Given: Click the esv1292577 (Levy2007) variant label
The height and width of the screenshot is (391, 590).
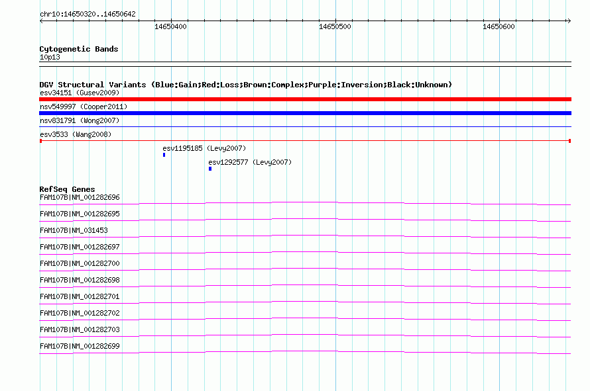Looking at the screenshot, I should 250,162.
